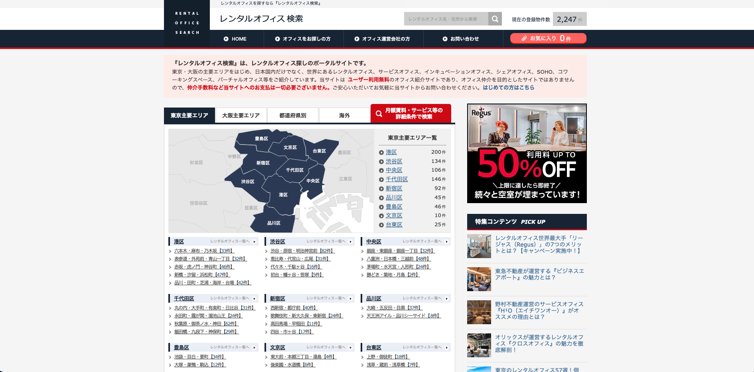This screenshot has width=754, height=372.
Task: Click magnifier icon on red detailed-search button
Action: point(379,114)
